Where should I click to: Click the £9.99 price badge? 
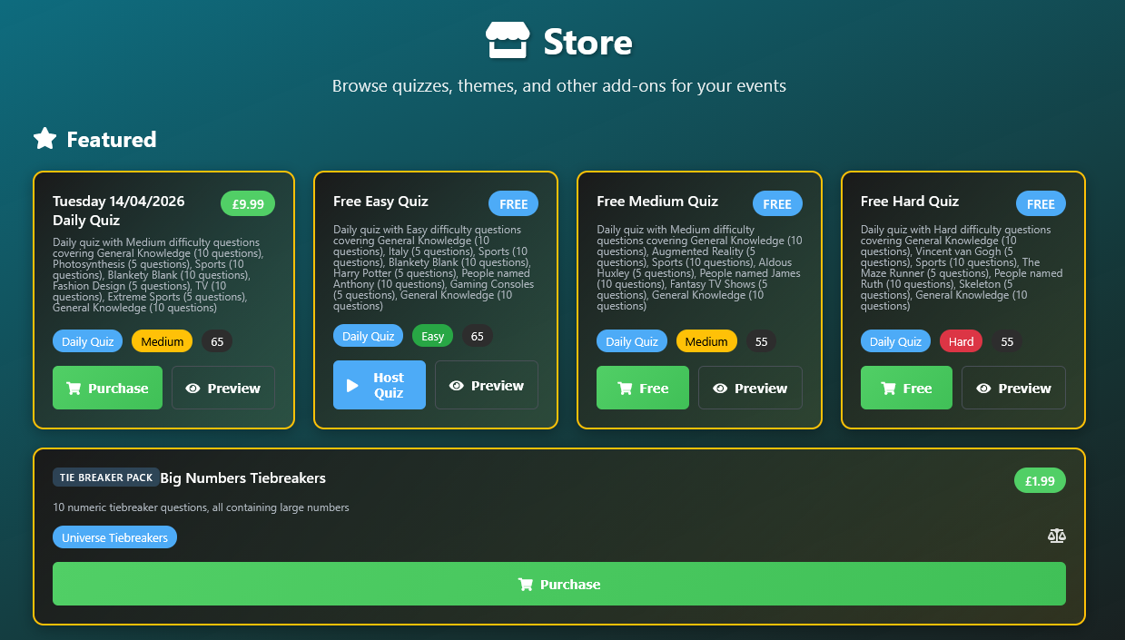coord(247,203)
